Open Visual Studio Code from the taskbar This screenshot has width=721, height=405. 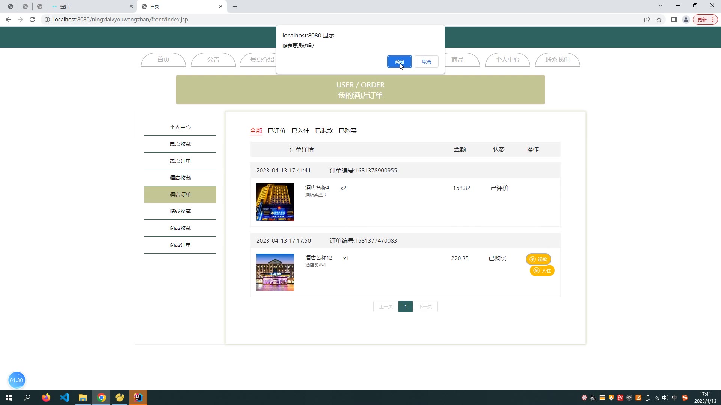65,397
